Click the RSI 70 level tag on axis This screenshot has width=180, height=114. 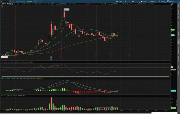point(172,67)
